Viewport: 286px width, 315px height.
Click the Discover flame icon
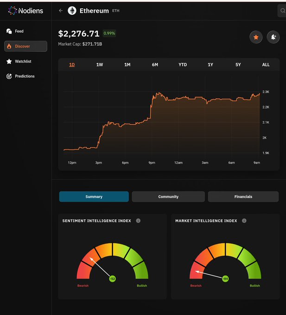coord(9,46)
